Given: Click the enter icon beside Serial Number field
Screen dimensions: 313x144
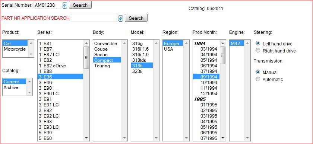Looking at the screenshot, I should [65, 5].
